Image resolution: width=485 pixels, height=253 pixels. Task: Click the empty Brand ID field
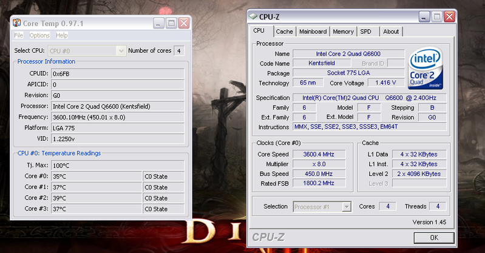coord(396,64)
